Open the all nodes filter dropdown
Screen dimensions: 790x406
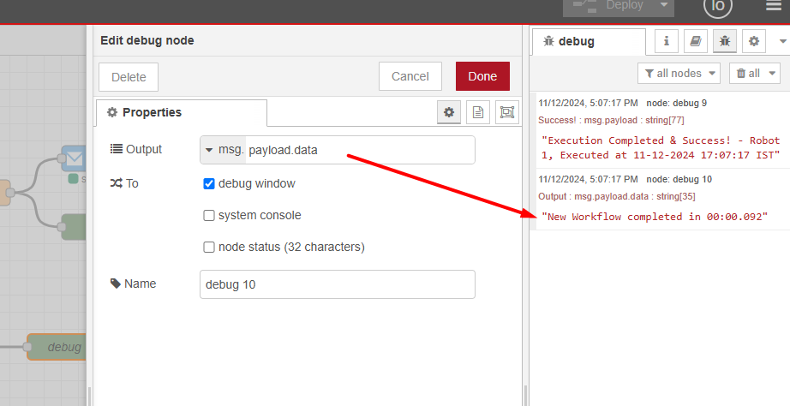point(678,74)
